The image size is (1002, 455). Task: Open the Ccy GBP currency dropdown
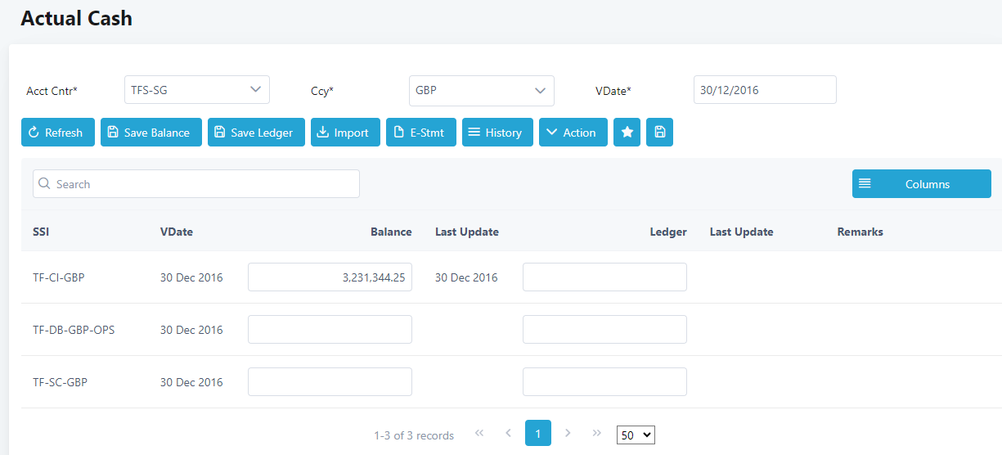point(481,91)
